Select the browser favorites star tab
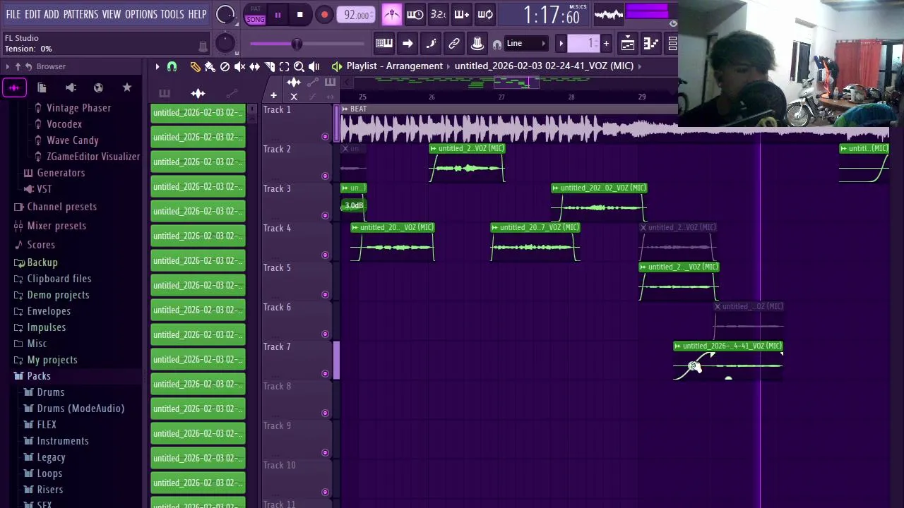Viewport: 904px width, 508px height. point(127,87)
